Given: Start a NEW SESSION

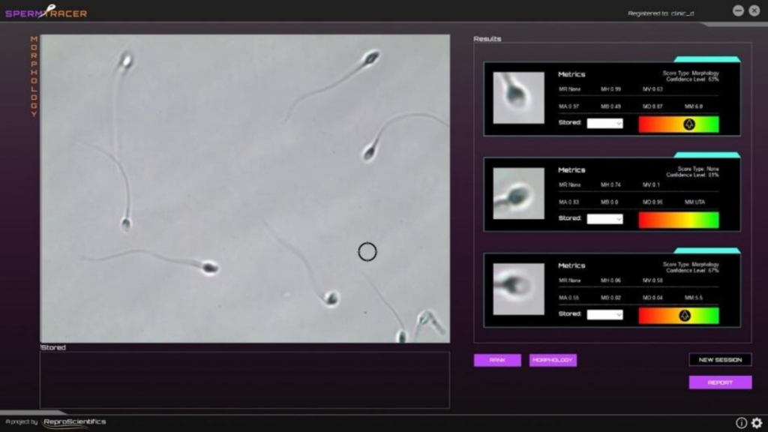Looking at the screenshot, I should pyautogui.click(x=720, y=359).
